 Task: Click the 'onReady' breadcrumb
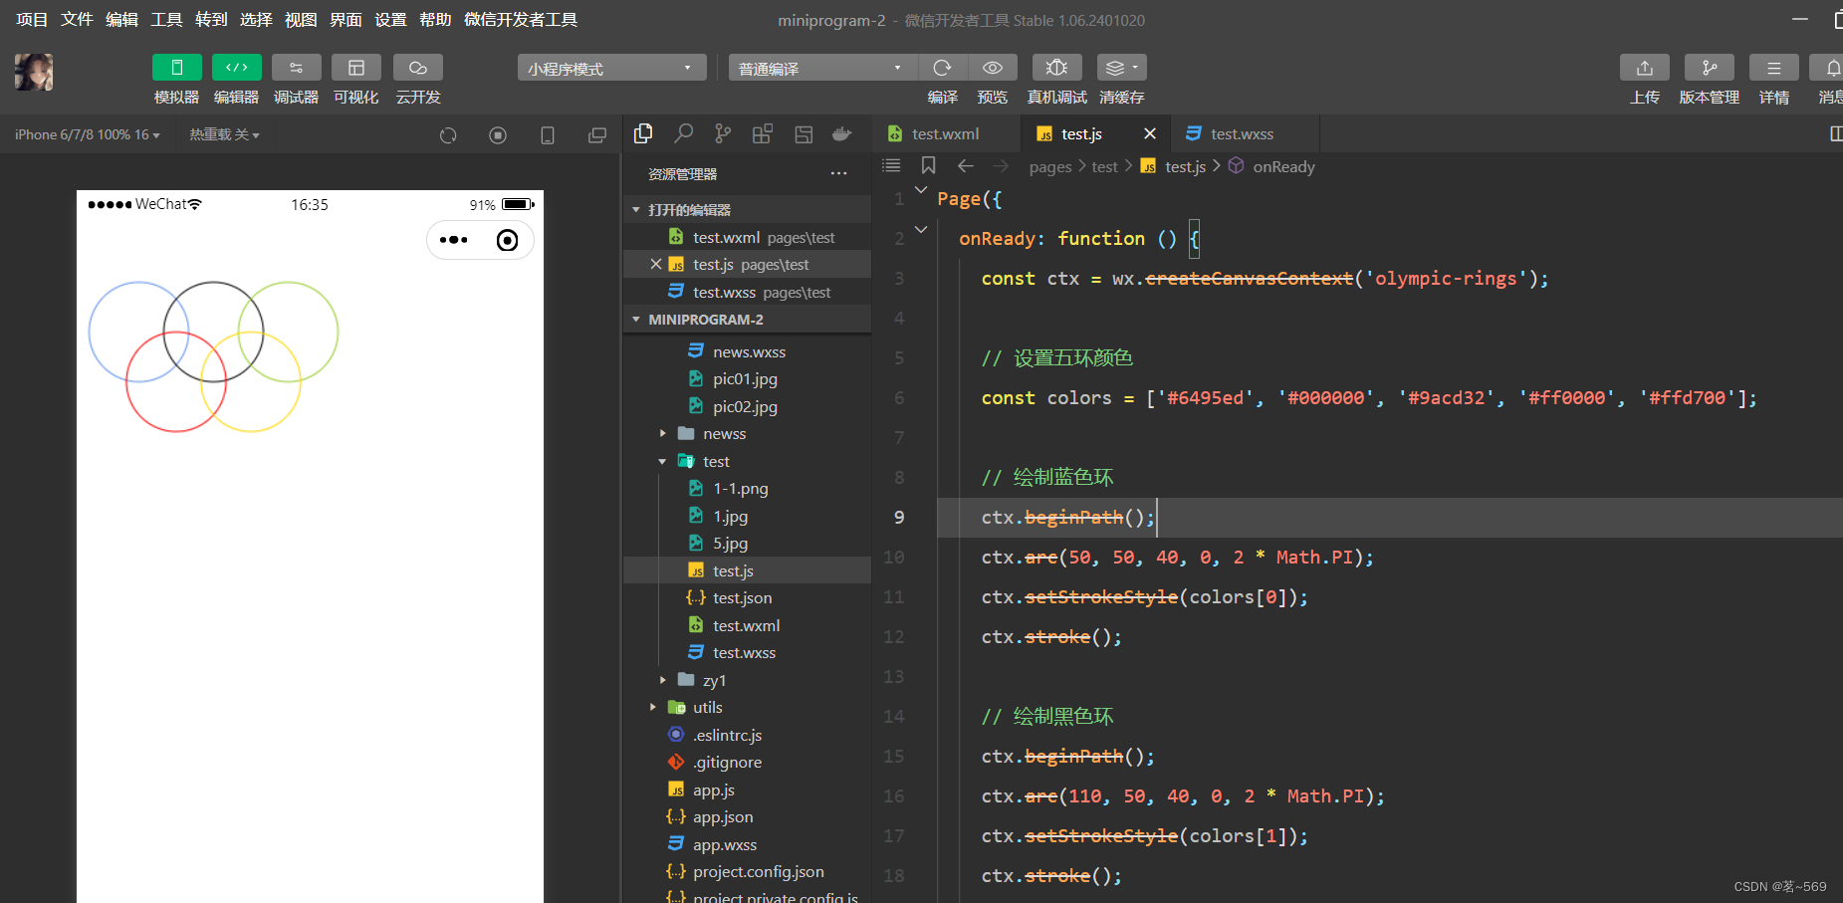point(1283,167)
